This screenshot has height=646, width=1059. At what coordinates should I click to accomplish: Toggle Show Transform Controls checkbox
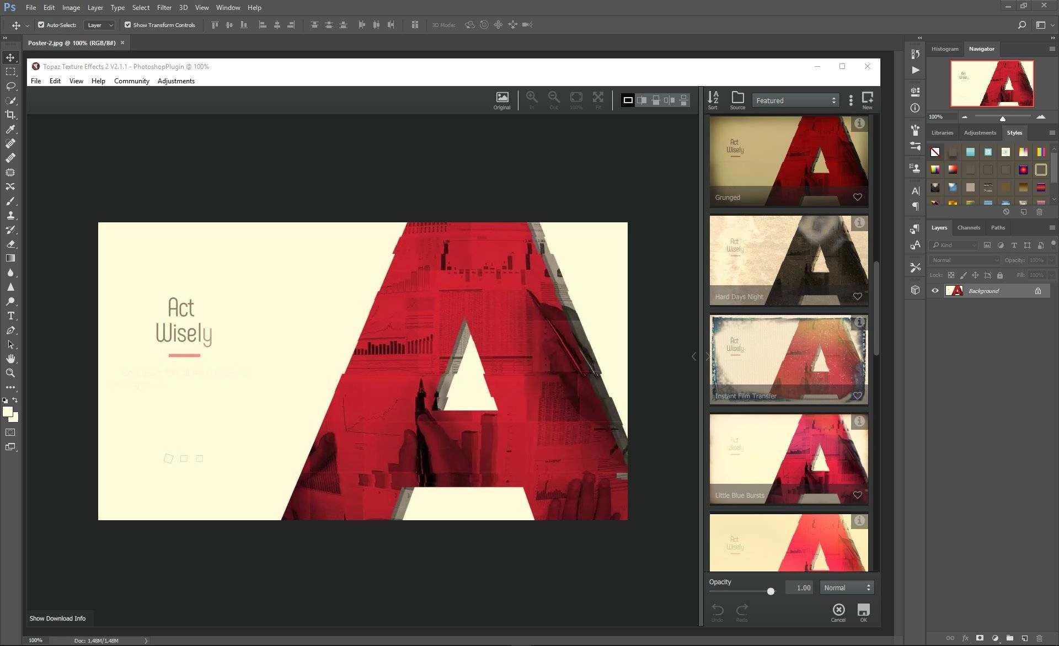pos(127,25)
